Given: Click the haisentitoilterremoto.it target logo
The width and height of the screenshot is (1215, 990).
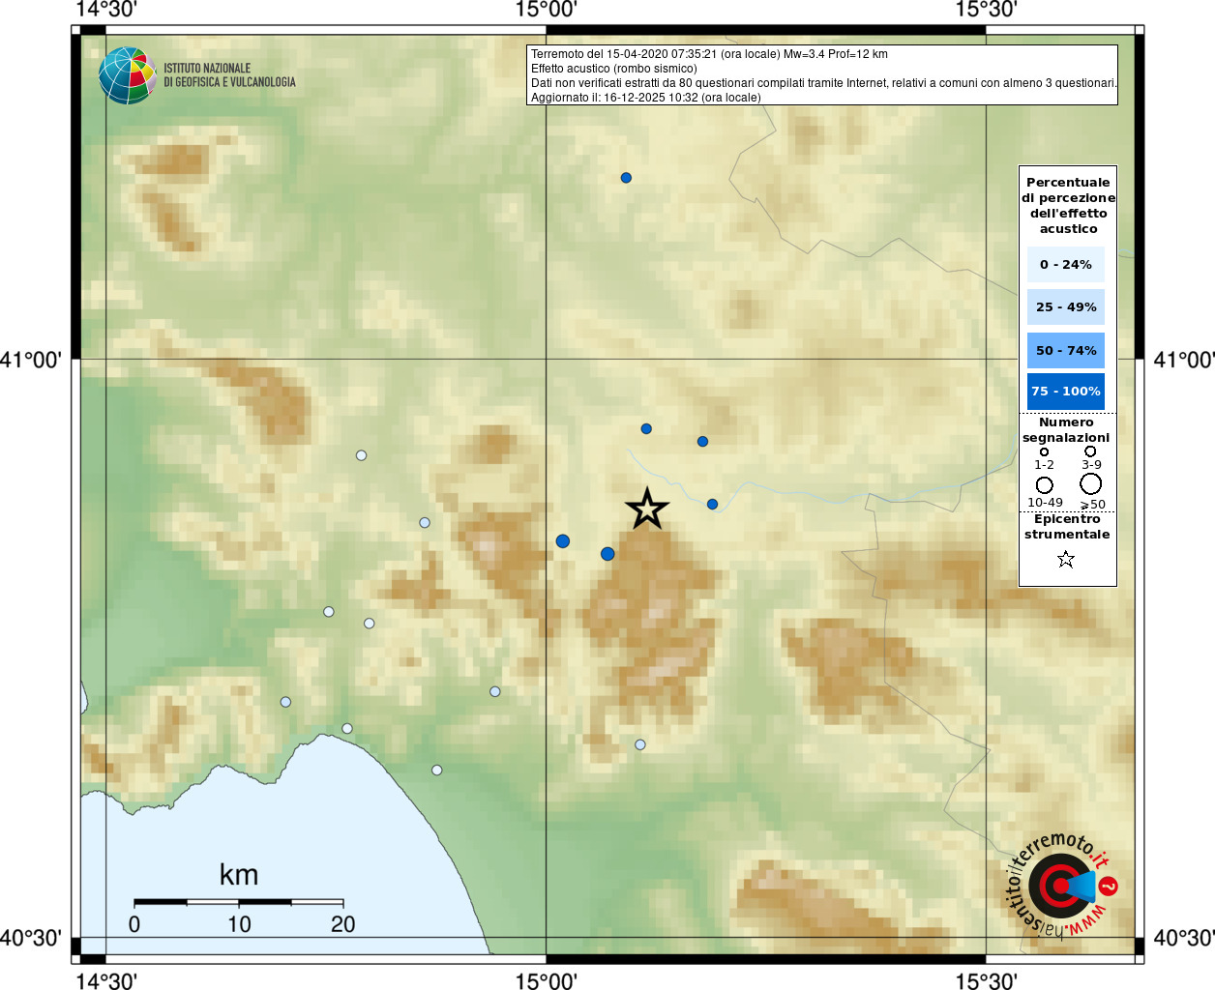Looking at the screenshot, I should point(1061,886).
